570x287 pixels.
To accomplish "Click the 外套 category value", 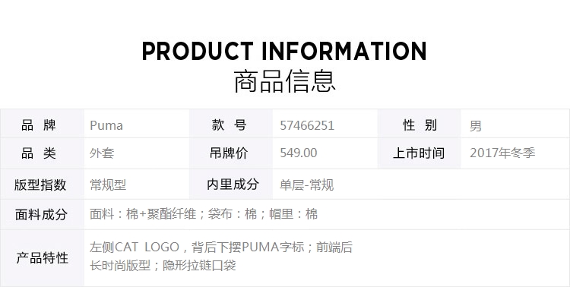I will (102, 153).
